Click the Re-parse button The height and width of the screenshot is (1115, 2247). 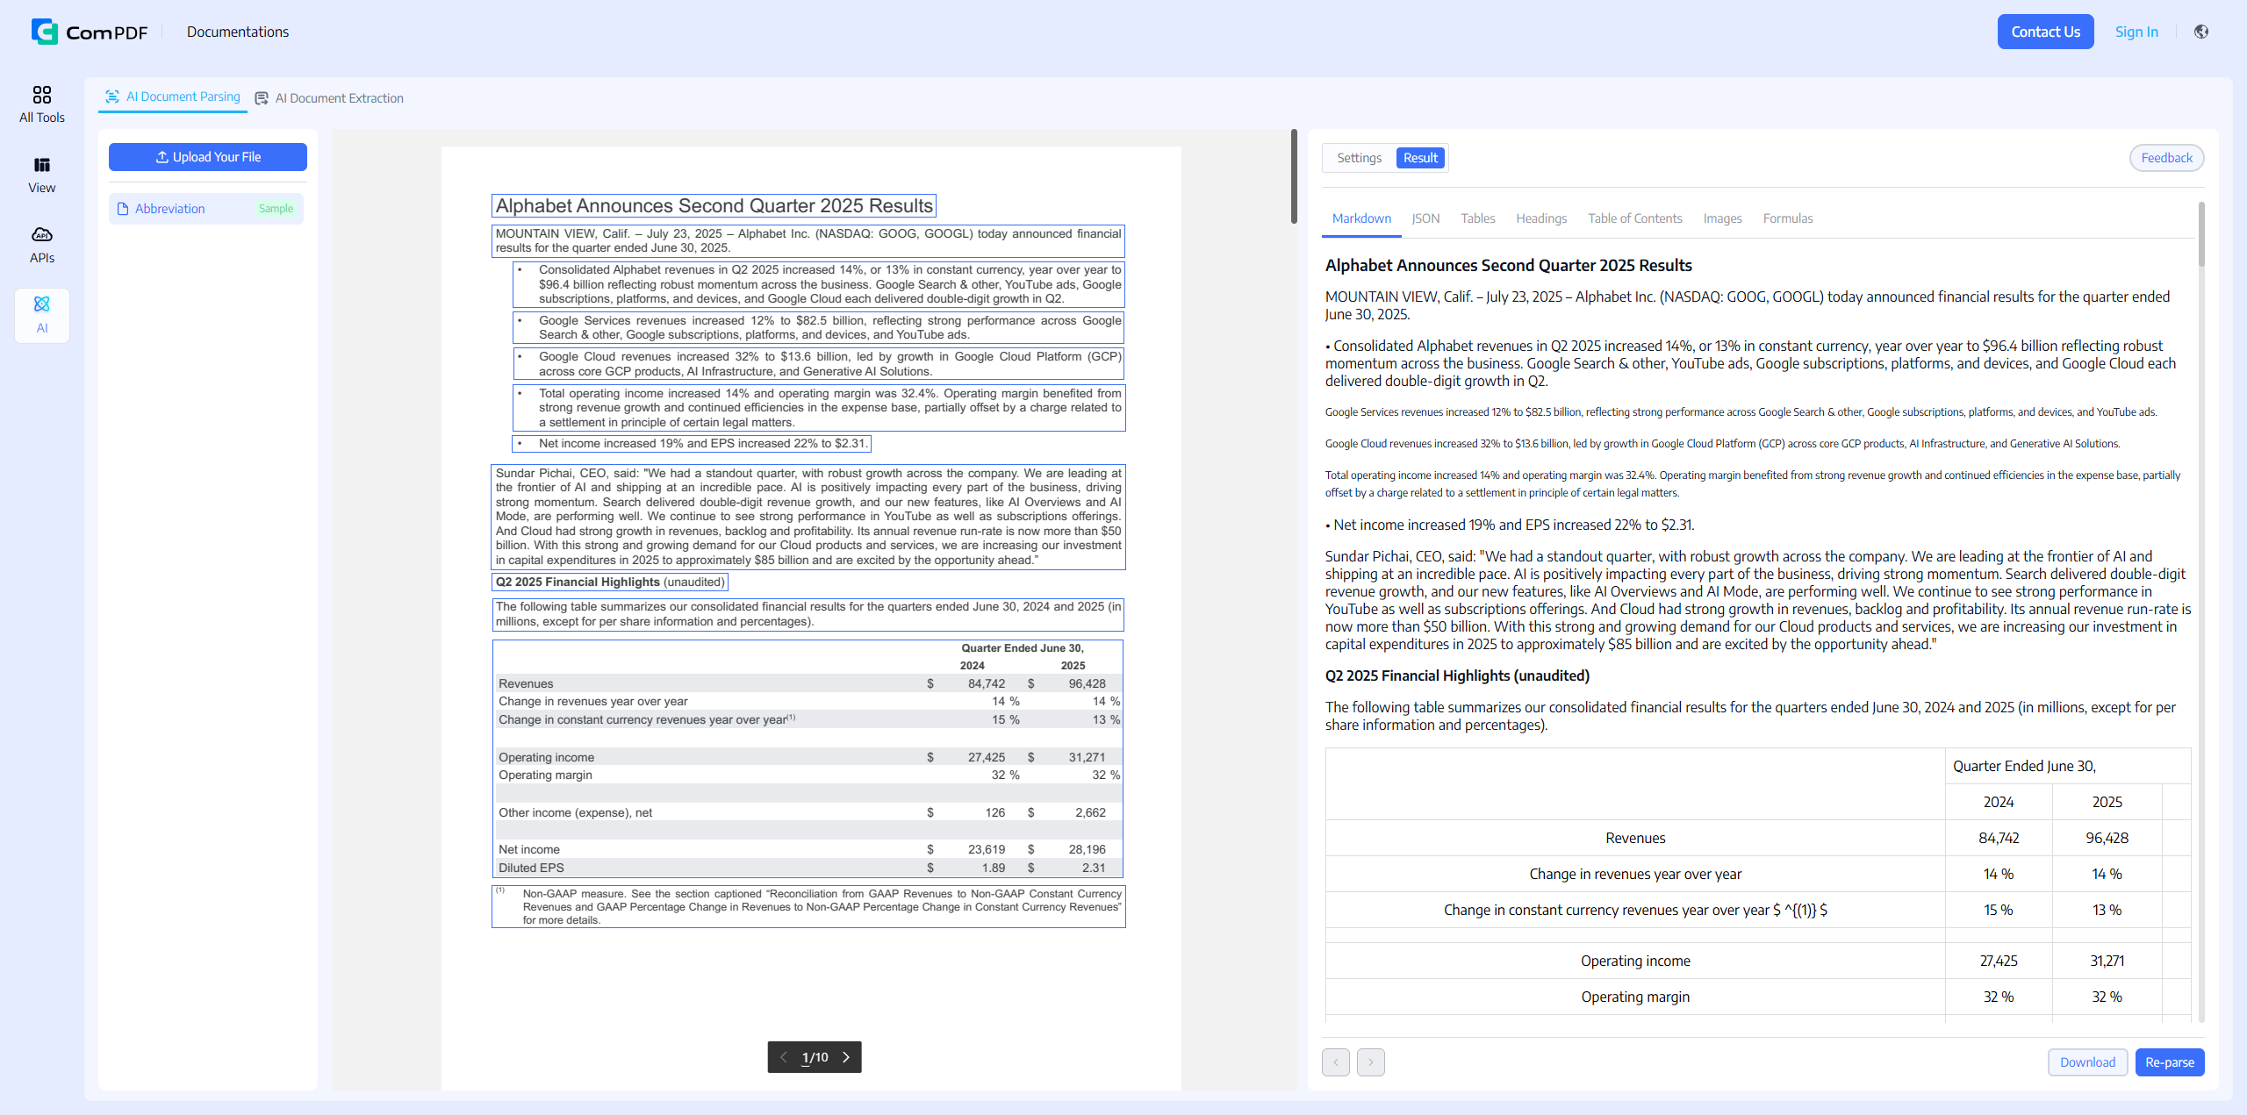click(2170, 1062)
